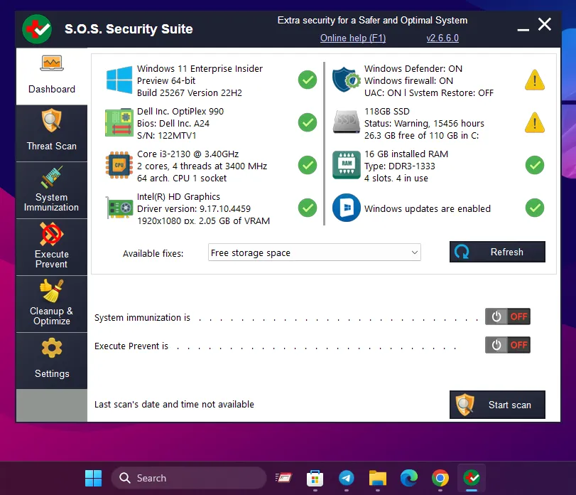Open Microsoft Store from taskbar
Viewport: 576px width, 495px height.
point(315,478)
